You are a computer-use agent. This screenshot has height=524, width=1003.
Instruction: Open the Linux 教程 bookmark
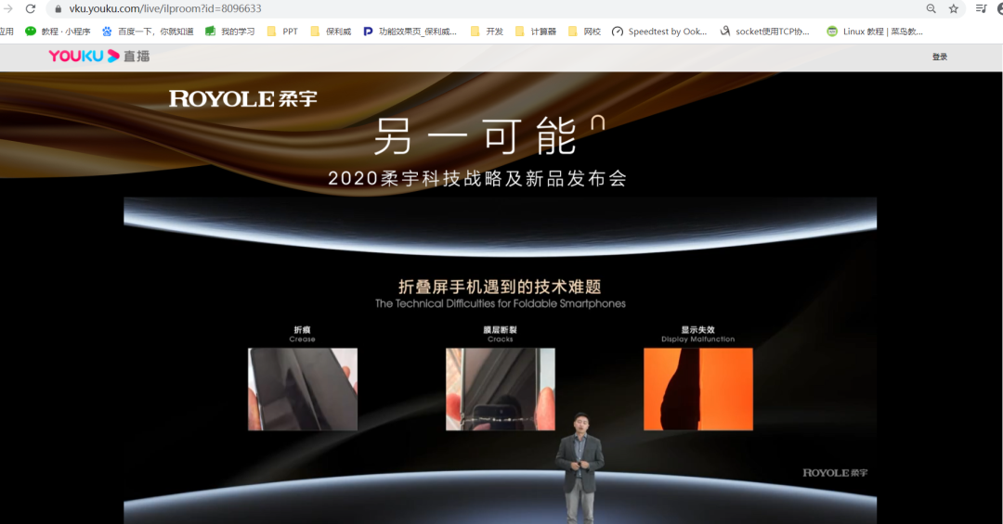tap(874, 32)
